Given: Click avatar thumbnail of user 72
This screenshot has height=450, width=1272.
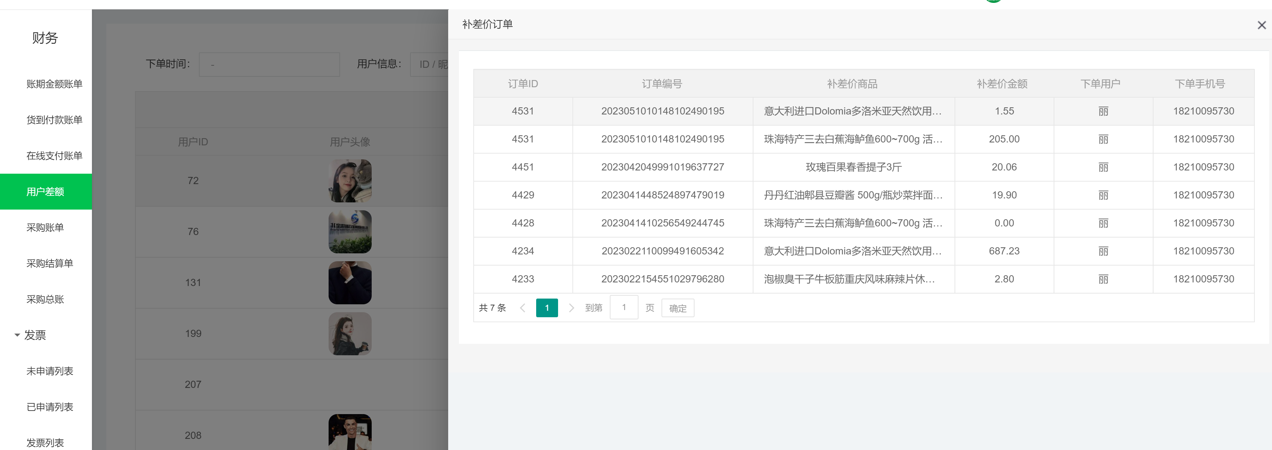Looking at the screenshot, I should click(350, 181).
